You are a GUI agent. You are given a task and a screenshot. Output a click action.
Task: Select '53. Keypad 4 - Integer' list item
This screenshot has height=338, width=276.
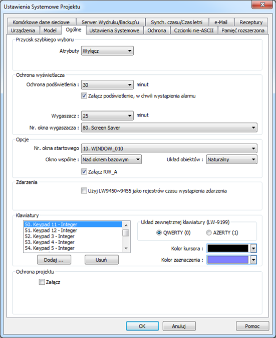[x=73, y=242]
